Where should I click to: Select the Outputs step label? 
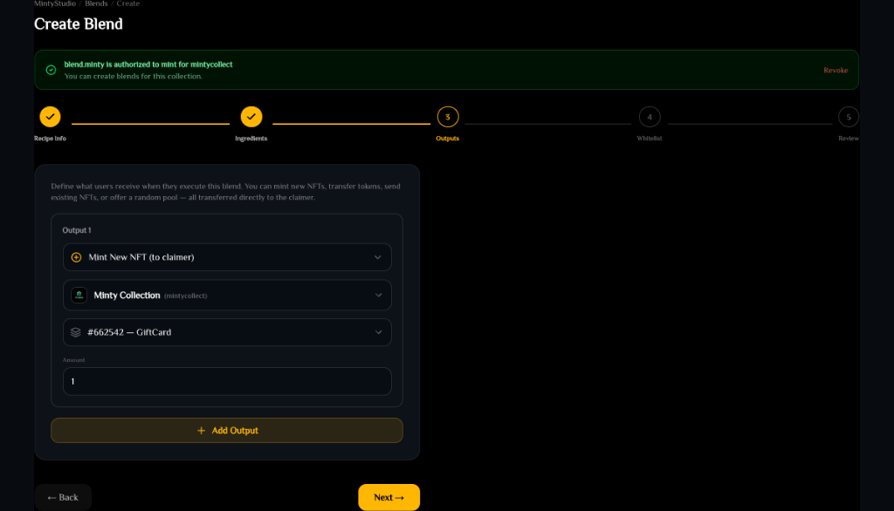pyautogui.click(x=448, y=139)
